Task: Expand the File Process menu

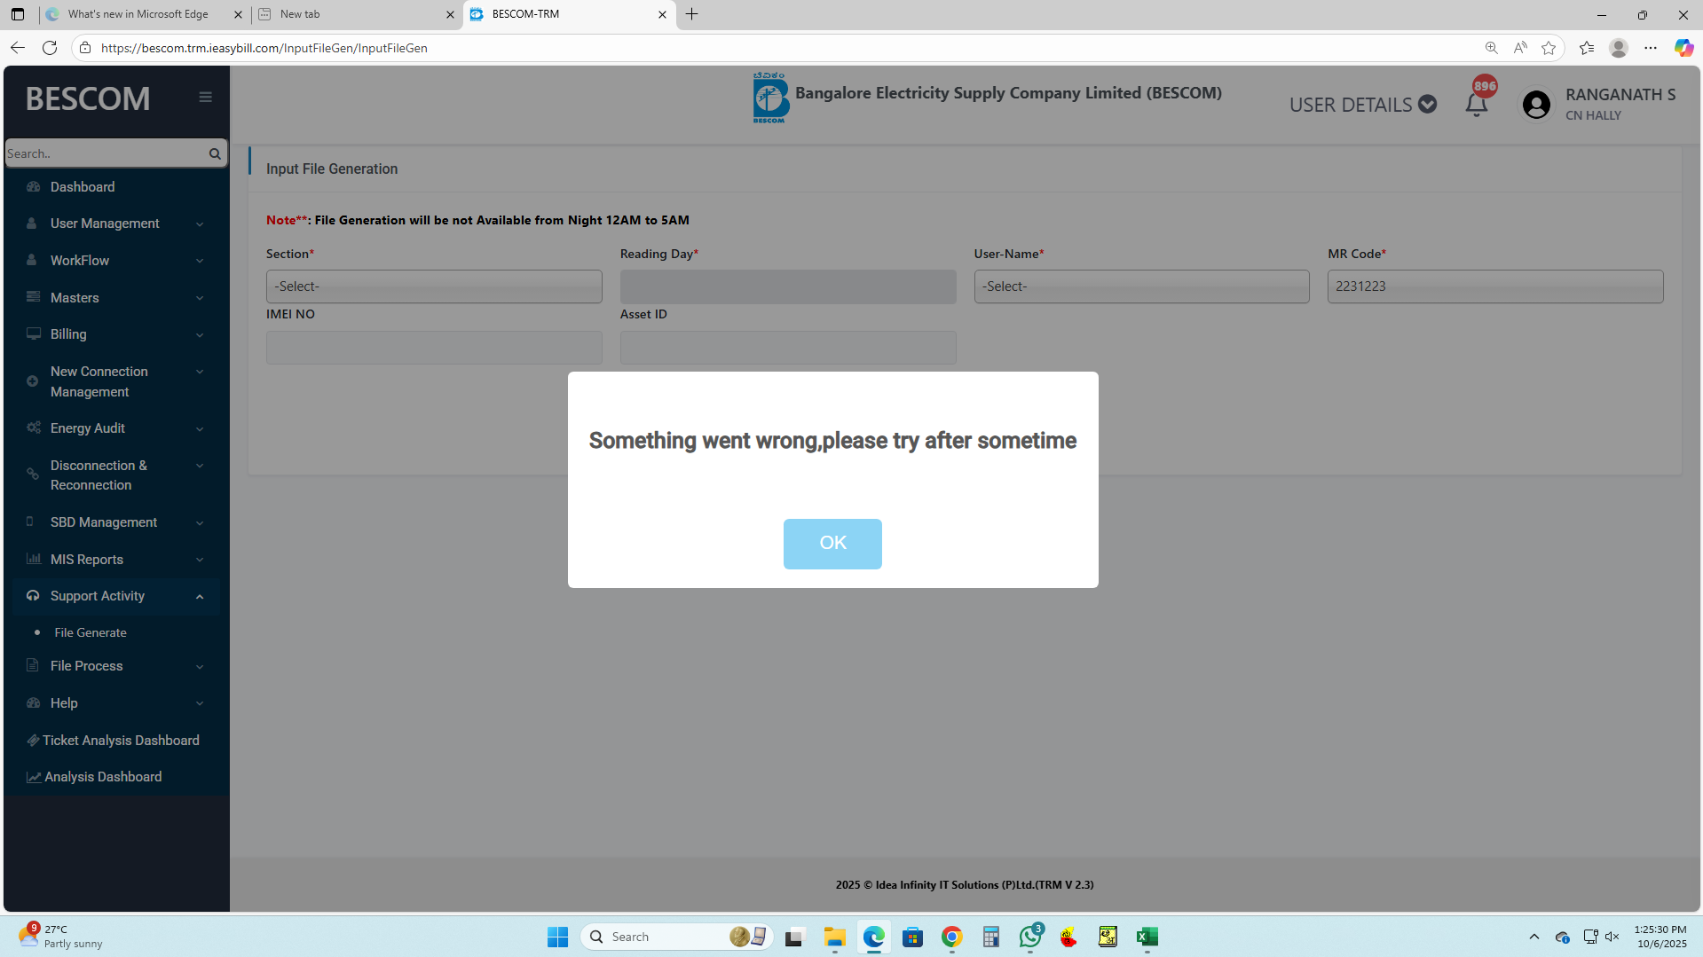Action: [x=116, y=666]
